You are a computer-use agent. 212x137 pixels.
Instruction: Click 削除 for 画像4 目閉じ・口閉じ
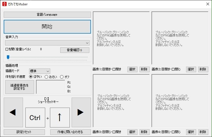(x=203, y=132)
